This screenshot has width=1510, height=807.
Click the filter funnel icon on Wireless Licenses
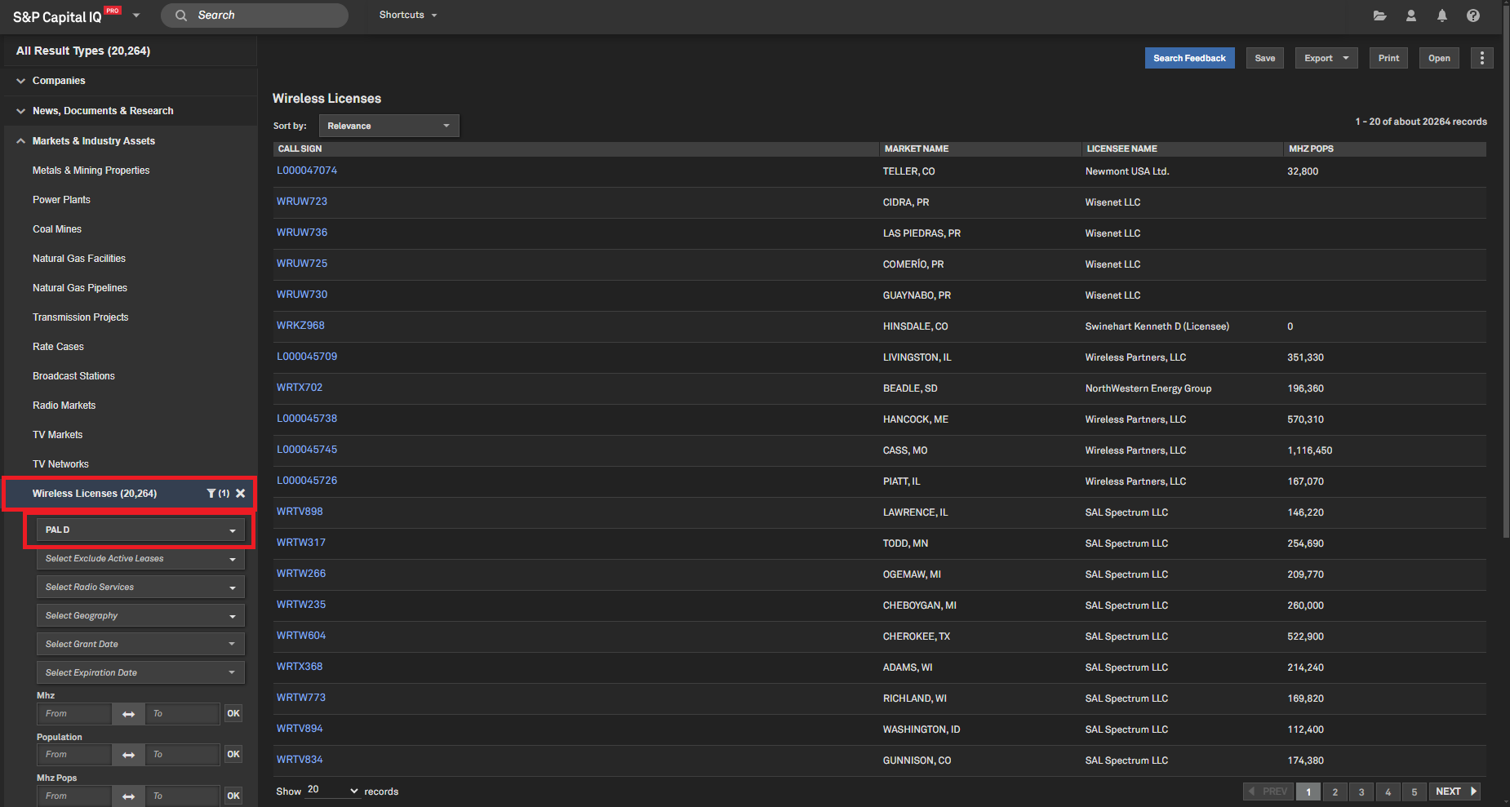211,494
